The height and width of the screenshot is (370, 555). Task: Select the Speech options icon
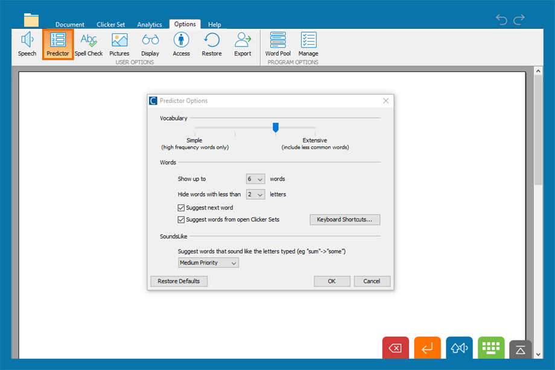[x=27, y=43]
